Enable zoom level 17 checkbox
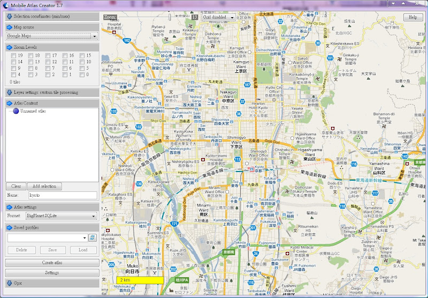This screenshot has width=428, height=298. pos(48,56)
